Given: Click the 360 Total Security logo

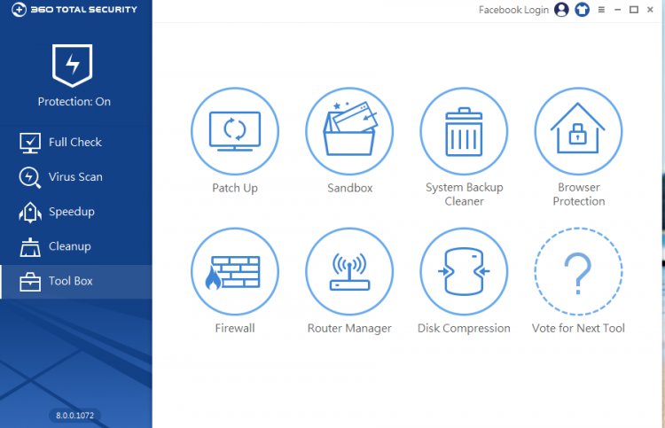Looking at the screenshot, I should pos(74,10).
